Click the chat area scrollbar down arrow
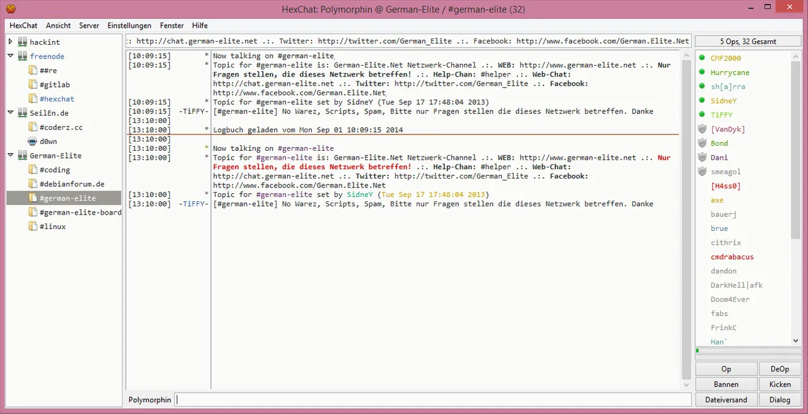Viewport: 808px width, 414px height. click(x=687, y=384)
